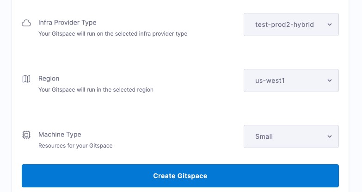Open the Infra Provider Type dropdown
This screenshot has width=362, height=192.
[291, 25]
